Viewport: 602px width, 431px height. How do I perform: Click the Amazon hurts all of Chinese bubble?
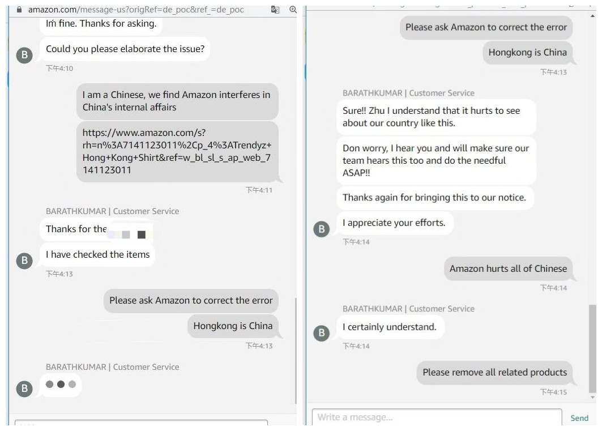pyautogui.click(x=508, y=268)
